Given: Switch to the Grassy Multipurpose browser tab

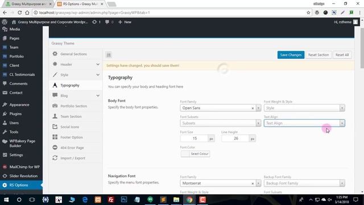Looking at the screenshot, I should click(x=28, y=4).
